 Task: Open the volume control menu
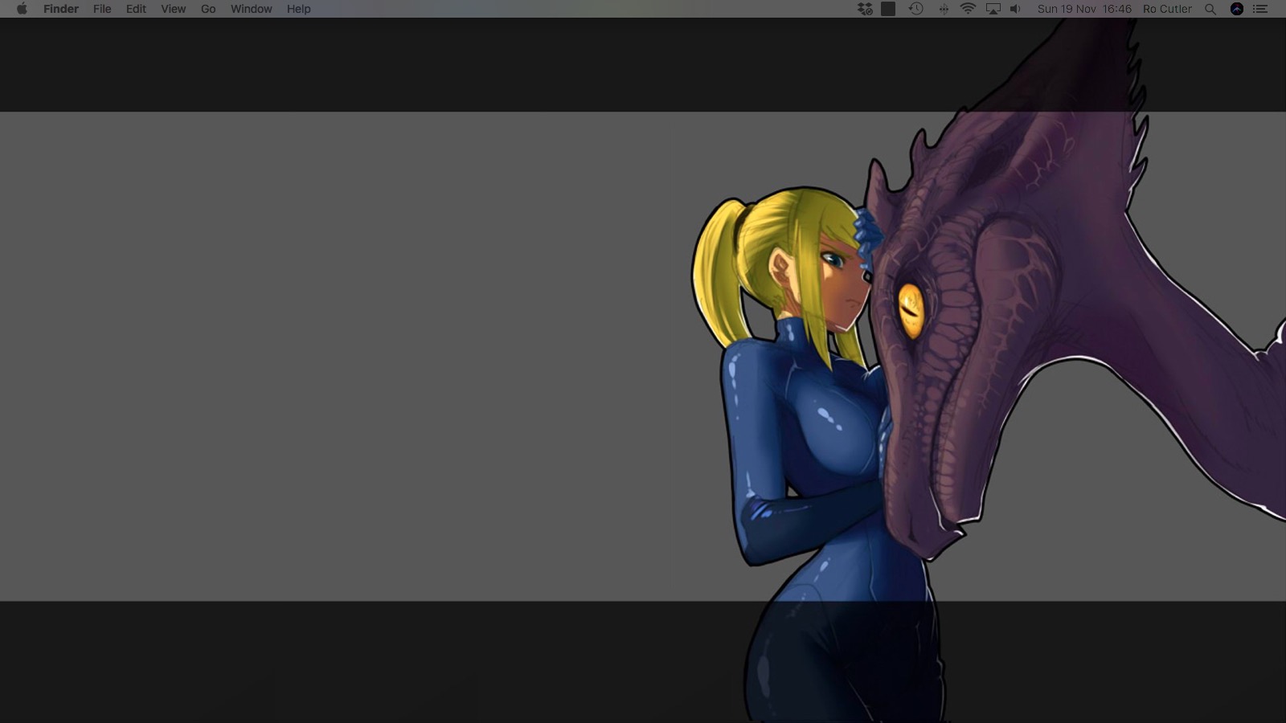[1015, 9]
